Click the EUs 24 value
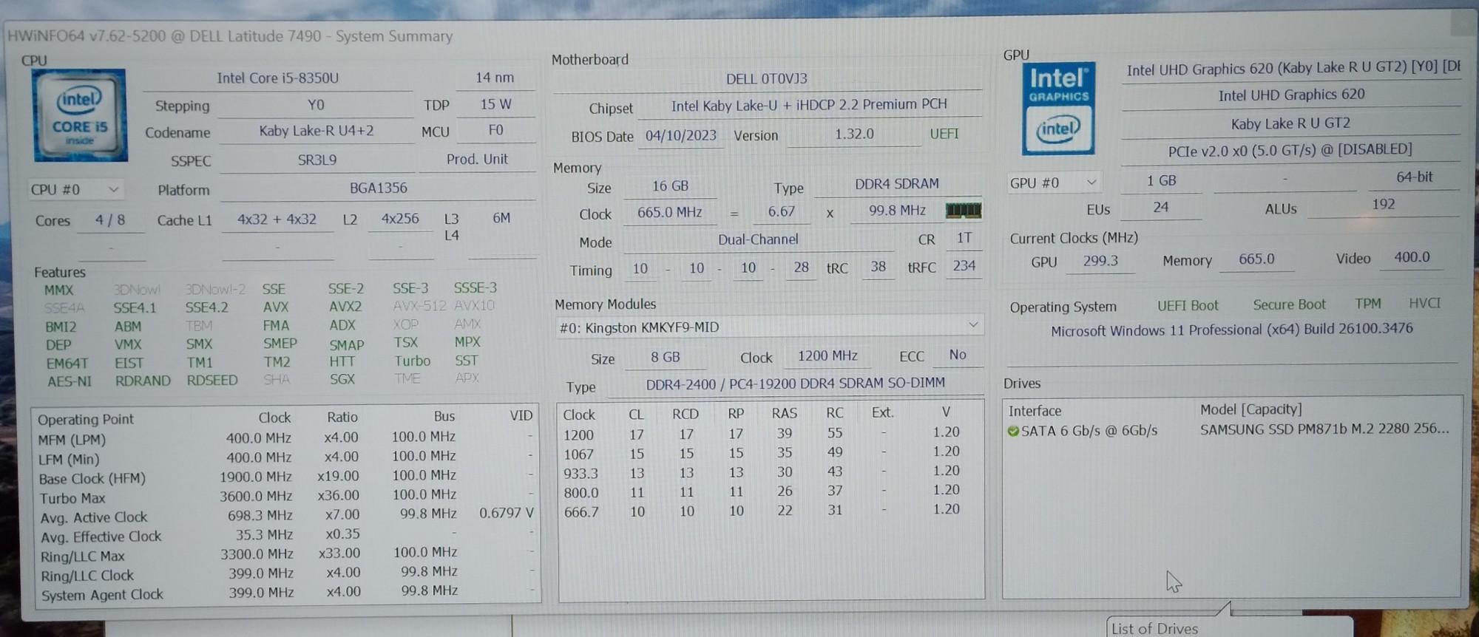1479x637 pixels. [x=1161, y=208]
